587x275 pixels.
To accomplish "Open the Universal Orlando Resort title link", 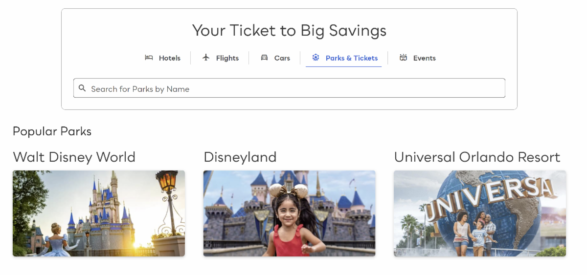I will pos(477,157).
